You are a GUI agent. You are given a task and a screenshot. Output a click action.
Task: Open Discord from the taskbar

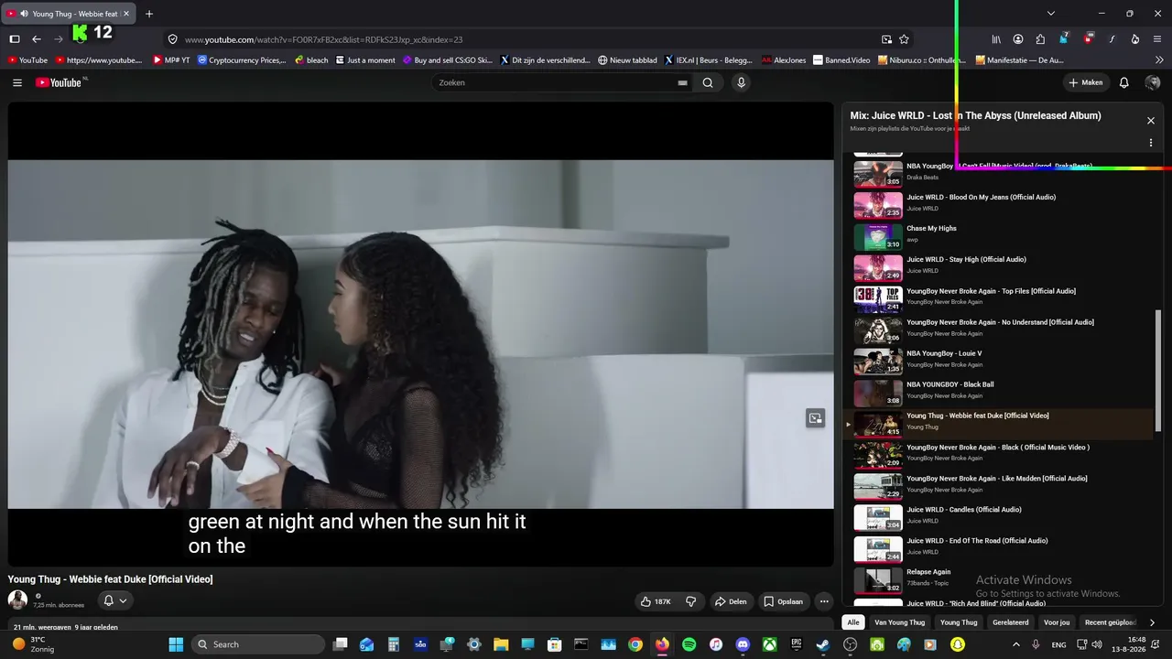point(743,644)
